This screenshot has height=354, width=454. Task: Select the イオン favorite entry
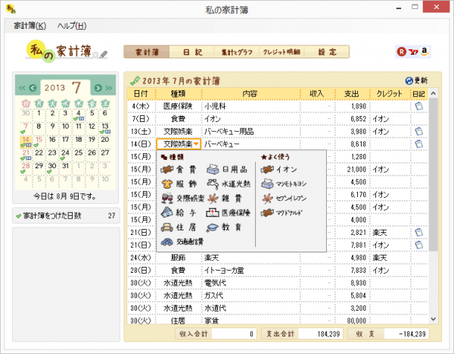(278, 170)
